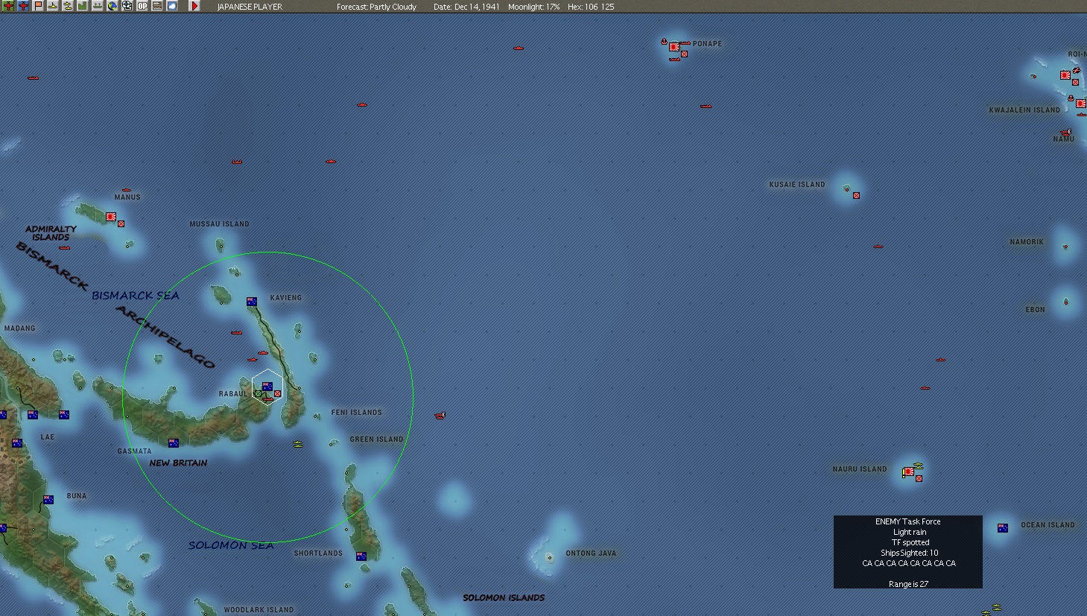This screenshot has height=616, width=1087.
Task: Select the Japanese flag base at Ponape
Action: (x=674, y=47)
